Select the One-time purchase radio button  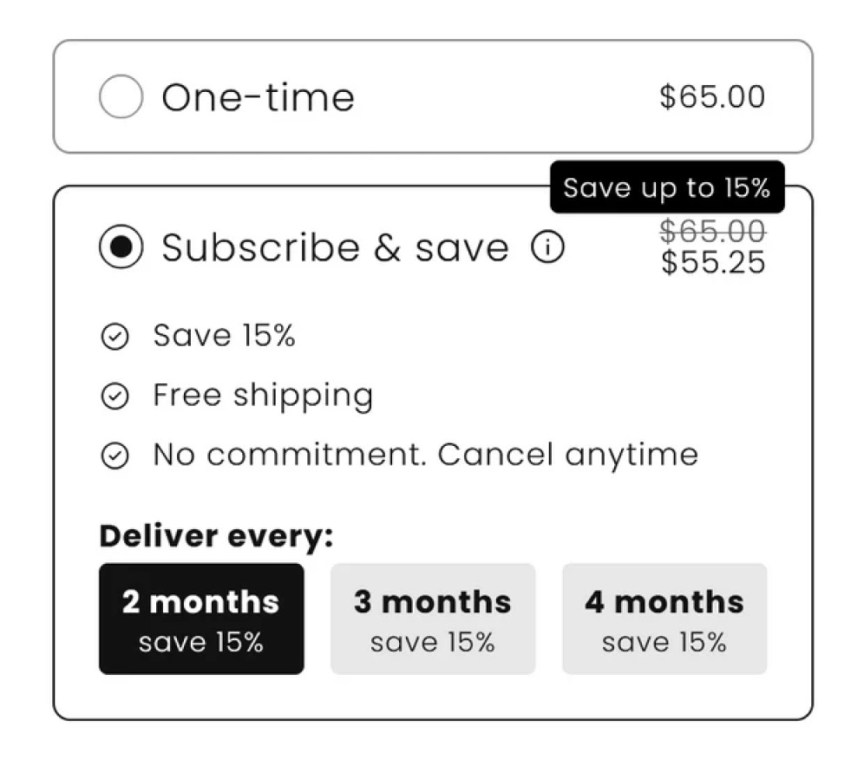[121, 97]
